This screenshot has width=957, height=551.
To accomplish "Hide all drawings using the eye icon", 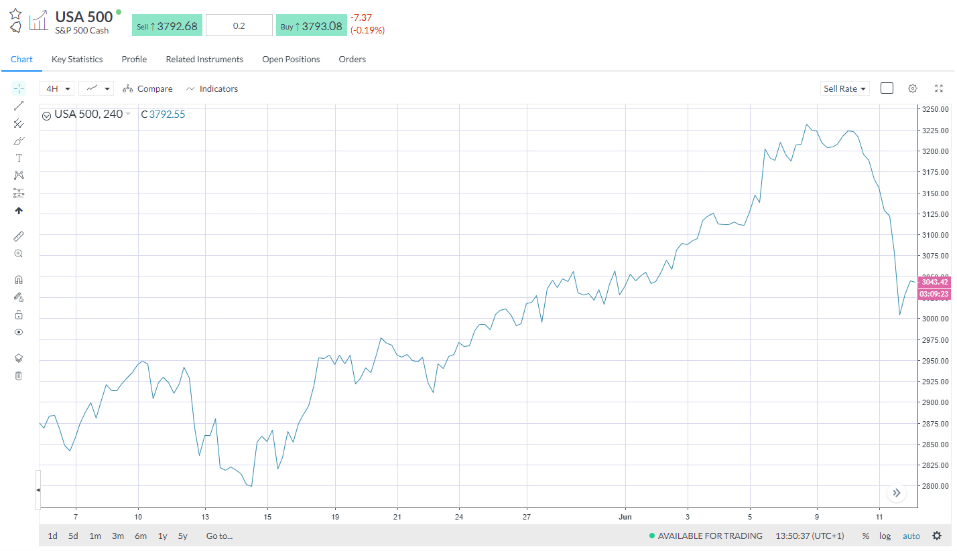I will pyautogui.click(x=18, y=331).
